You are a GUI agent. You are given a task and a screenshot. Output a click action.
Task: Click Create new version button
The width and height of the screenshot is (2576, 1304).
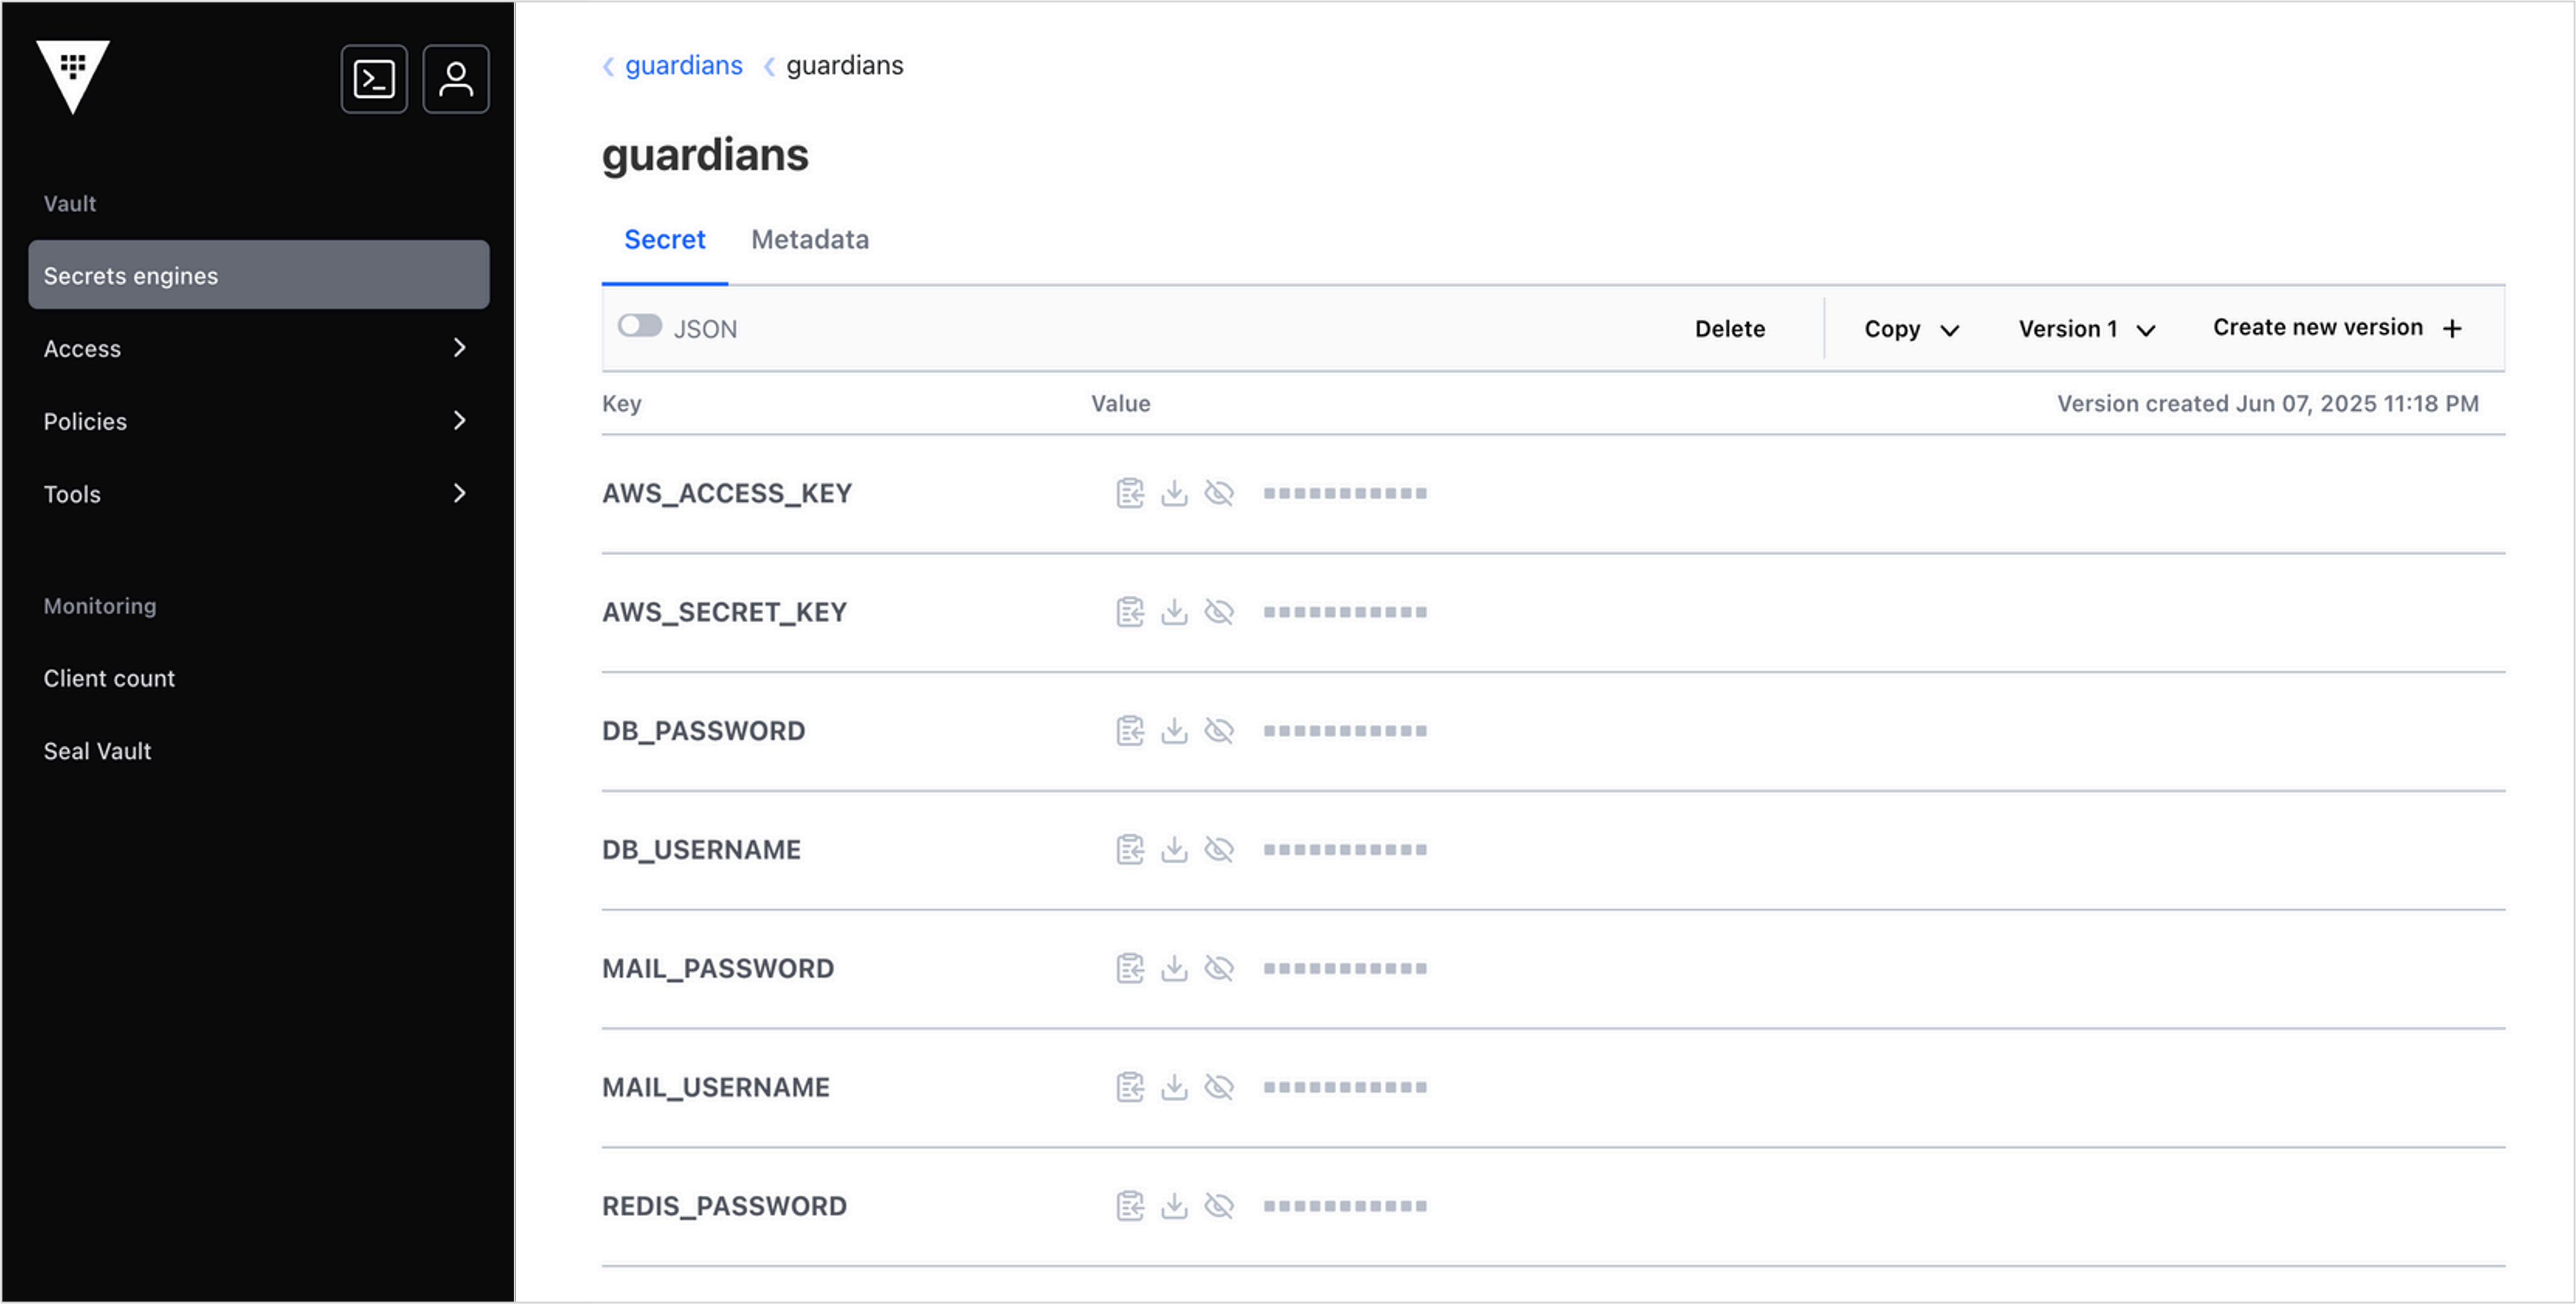click(x=2336, y=328)
